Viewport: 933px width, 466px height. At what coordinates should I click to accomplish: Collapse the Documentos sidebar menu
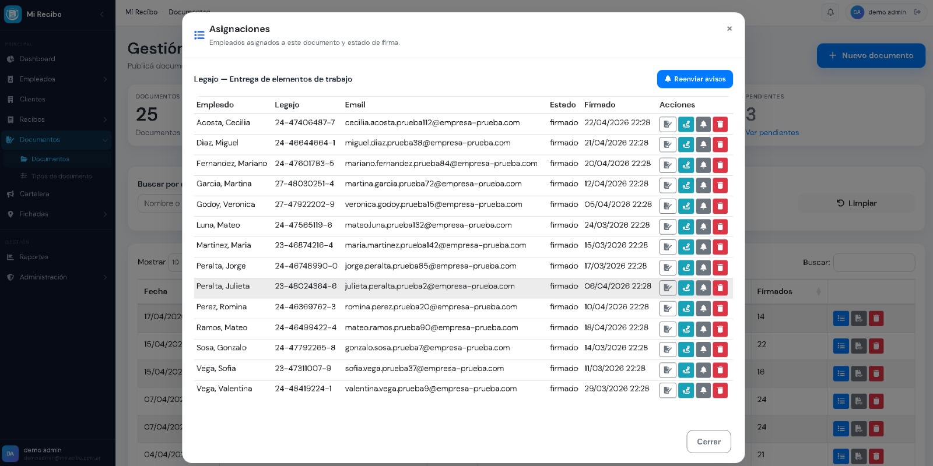57,140
